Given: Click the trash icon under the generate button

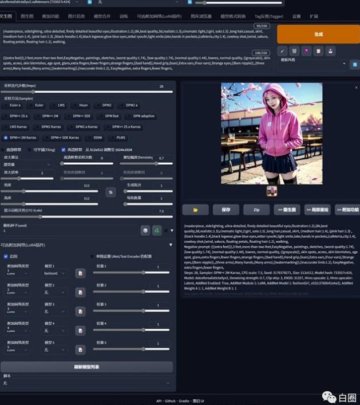Looking at the screenshot, I should pyautogui.click(x=294, y=51).
